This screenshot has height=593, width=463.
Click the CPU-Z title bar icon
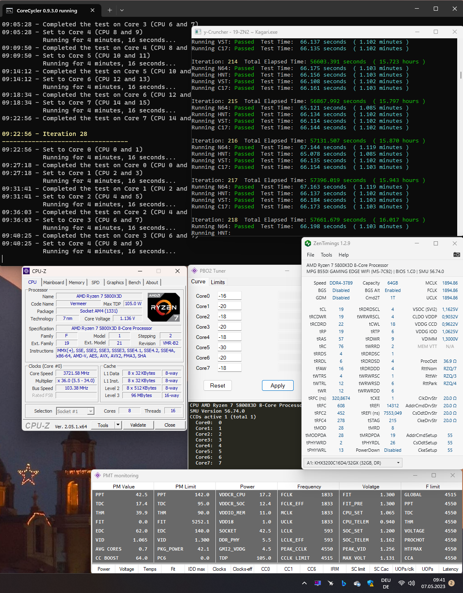click(x=26, y=271)
